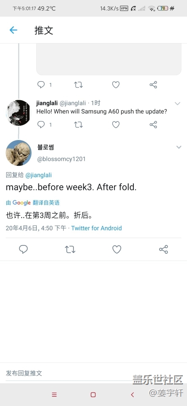Reply to the jianglali tweet
The height and width of the screenshot is (406, 187).
41,124
